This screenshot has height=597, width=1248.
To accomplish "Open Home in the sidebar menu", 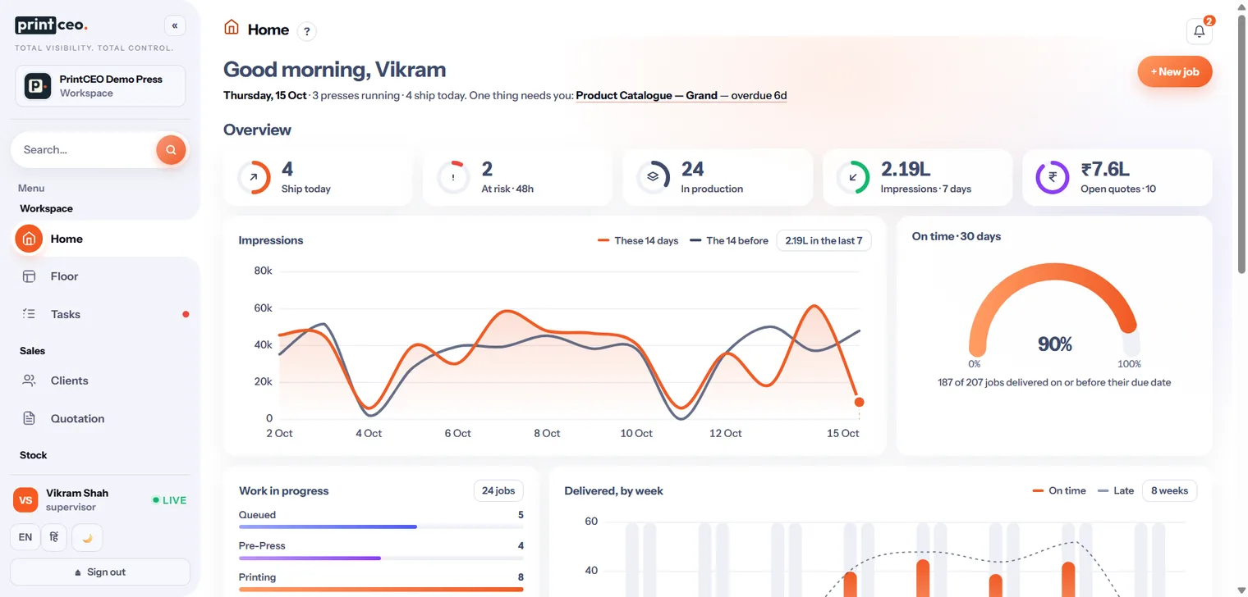I will [100, 239].
